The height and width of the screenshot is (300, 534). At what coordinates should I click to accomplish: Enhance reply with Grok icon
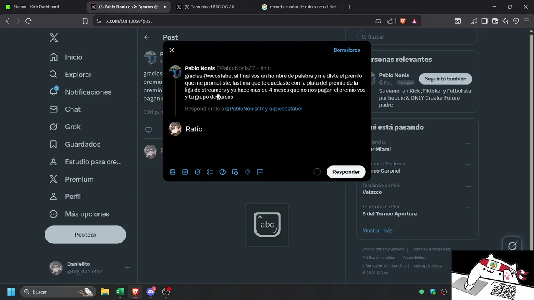coord(198,172)
